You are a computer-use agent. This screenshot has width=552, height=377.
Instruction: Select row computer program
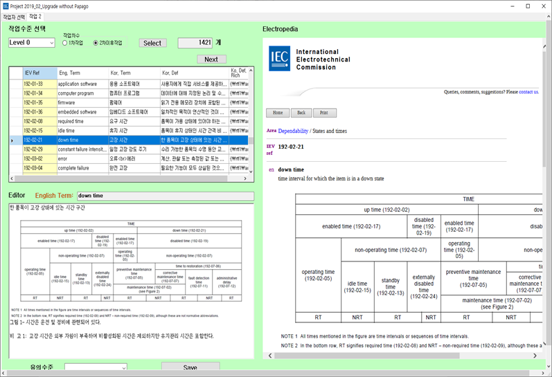(129, 93)
